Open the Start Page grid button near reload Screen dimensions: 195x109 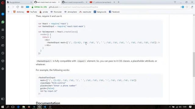point(22,7)
